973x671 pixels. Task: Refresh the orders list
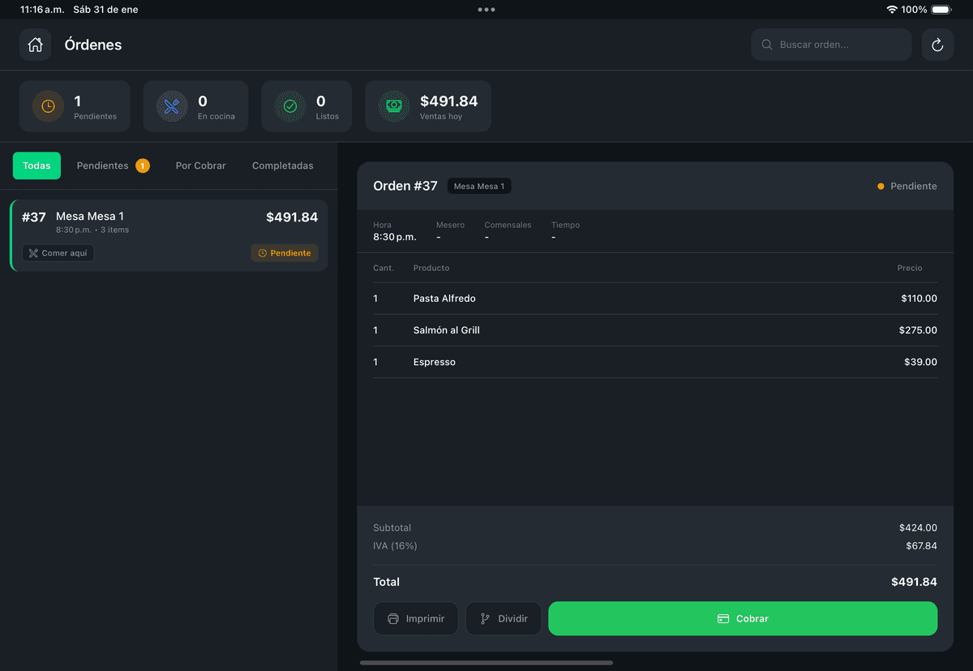pyautogui.click(x=937, y=45)
